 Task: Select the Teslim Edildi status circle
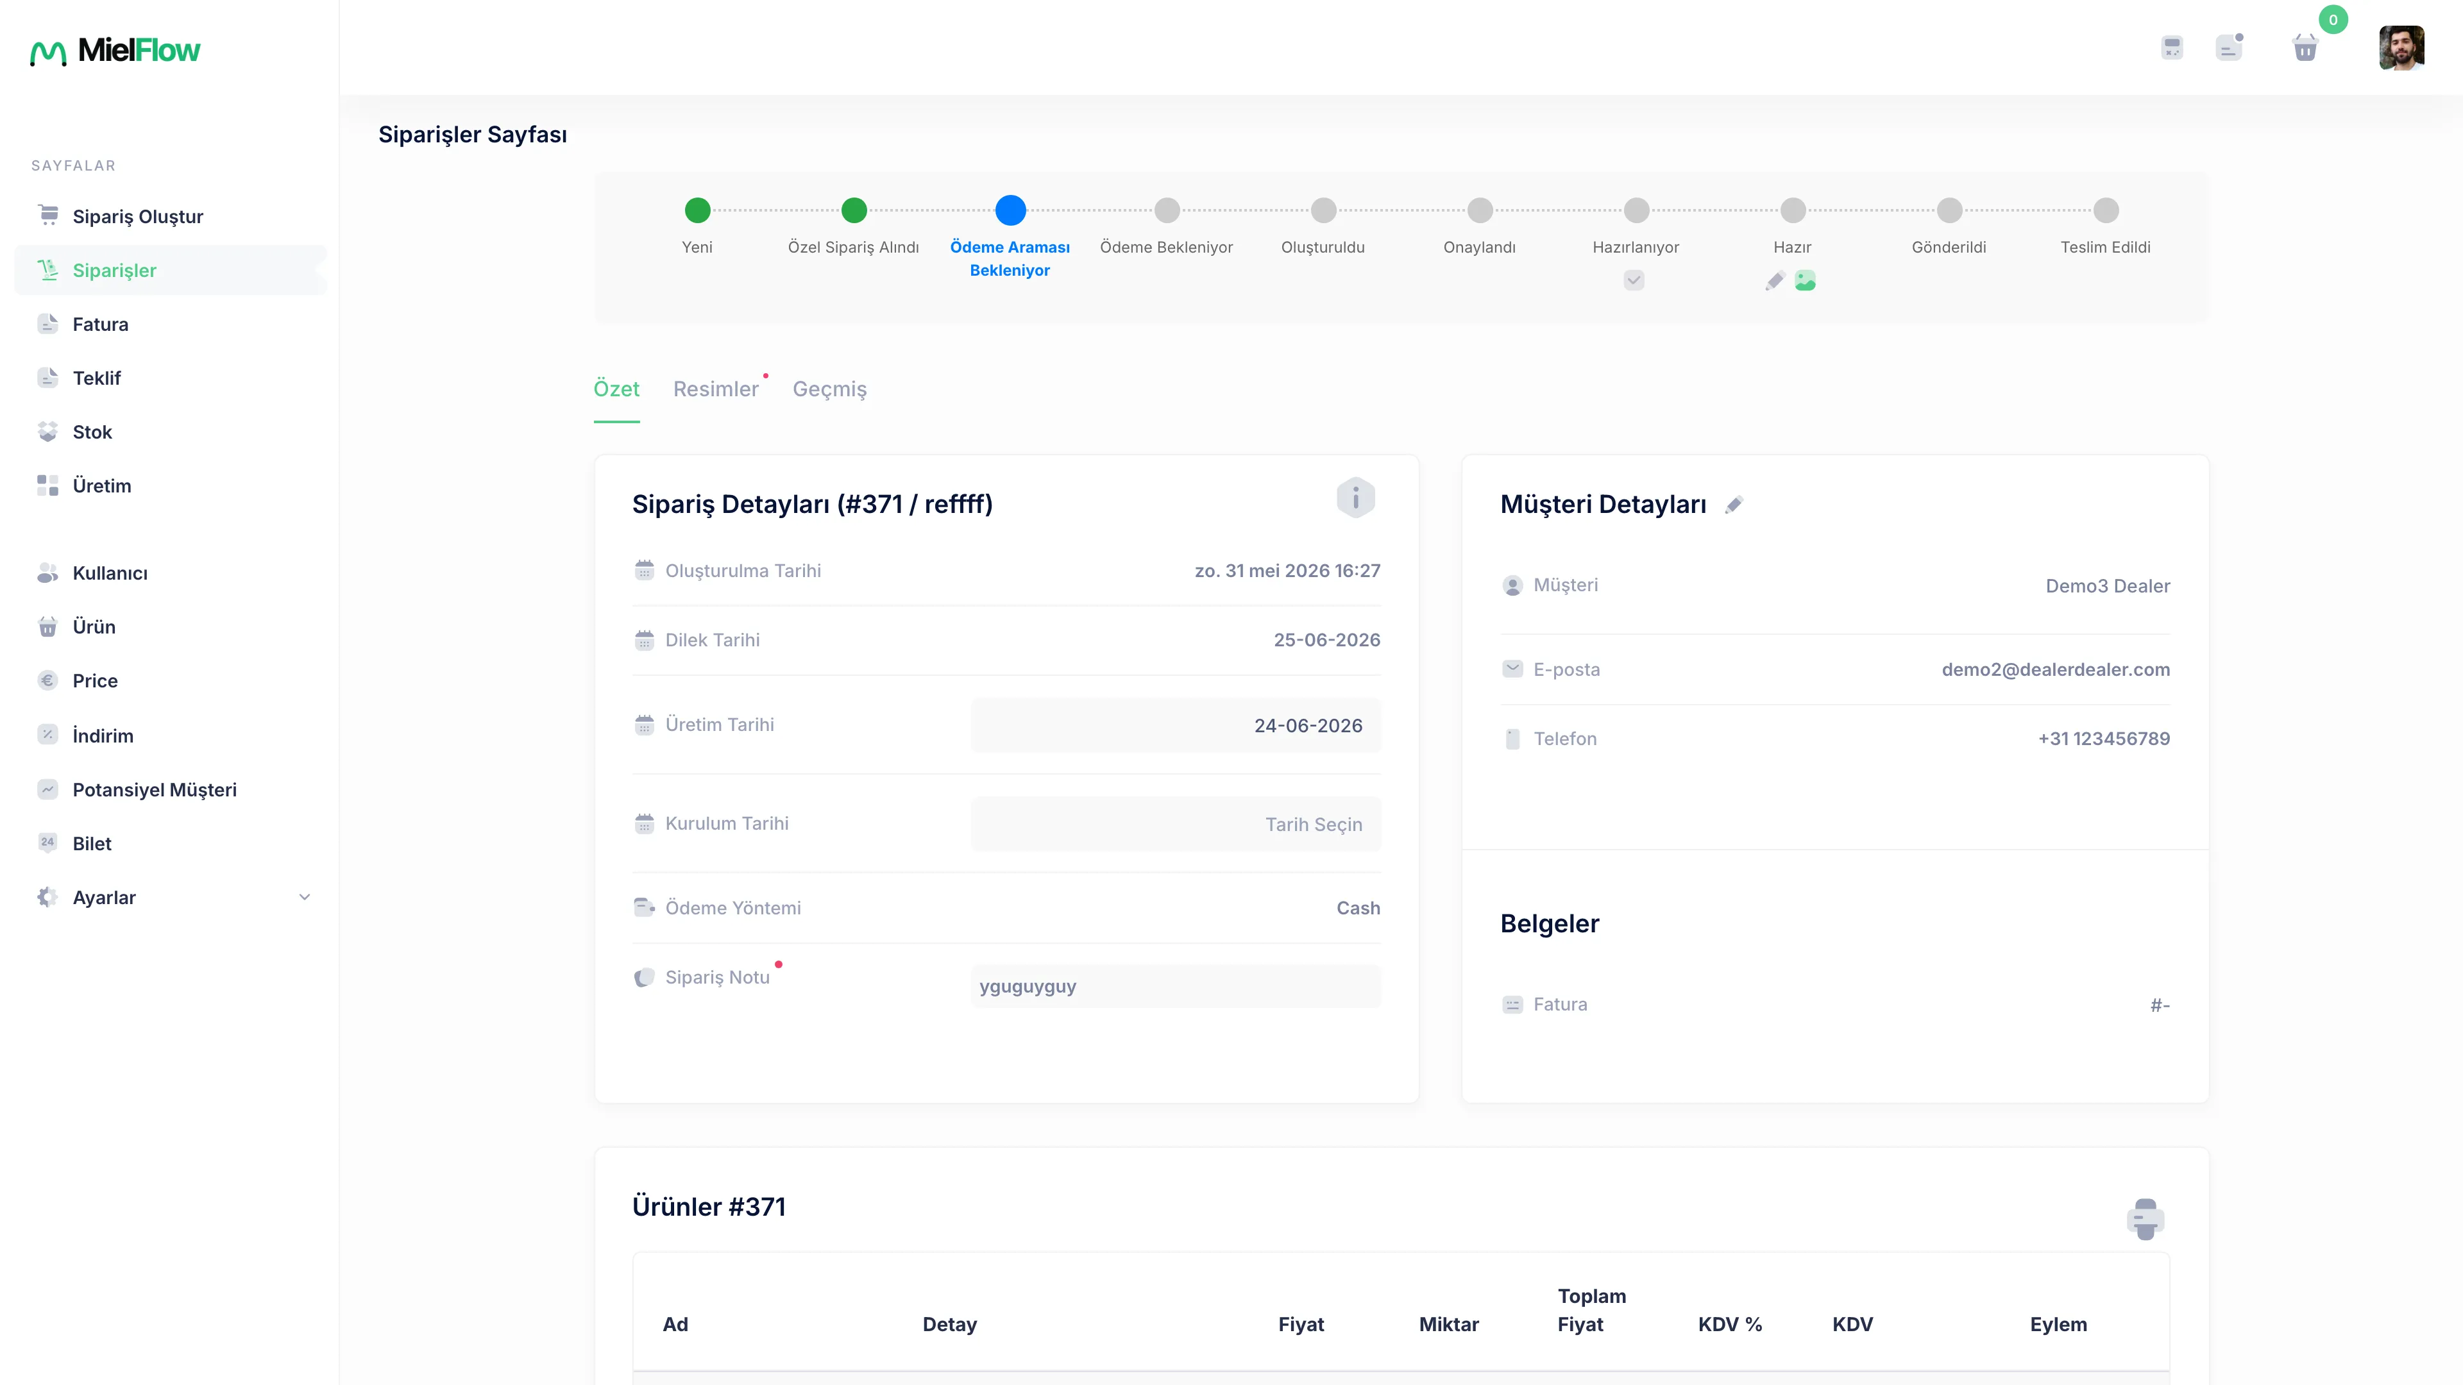click(2105, 210)
